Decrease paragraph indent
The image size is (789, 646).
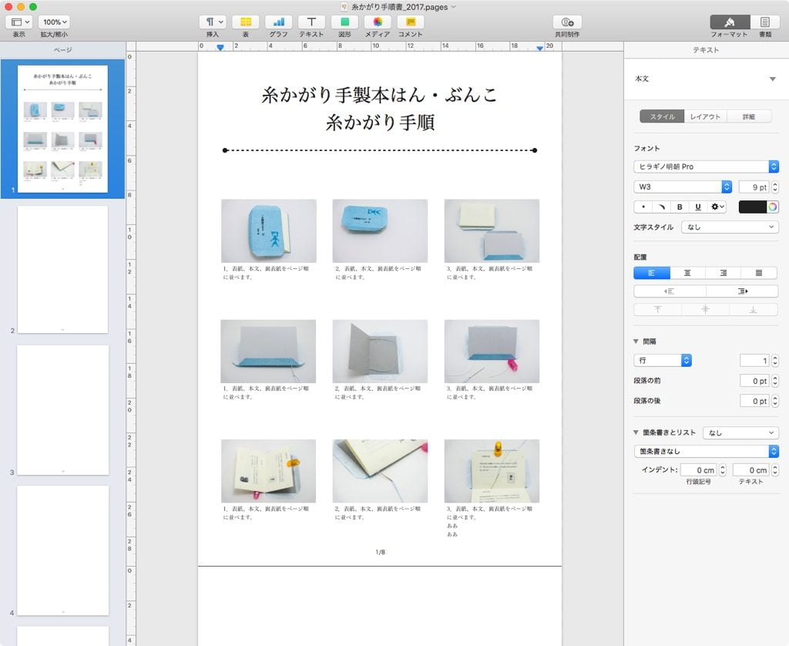(670, 291)
